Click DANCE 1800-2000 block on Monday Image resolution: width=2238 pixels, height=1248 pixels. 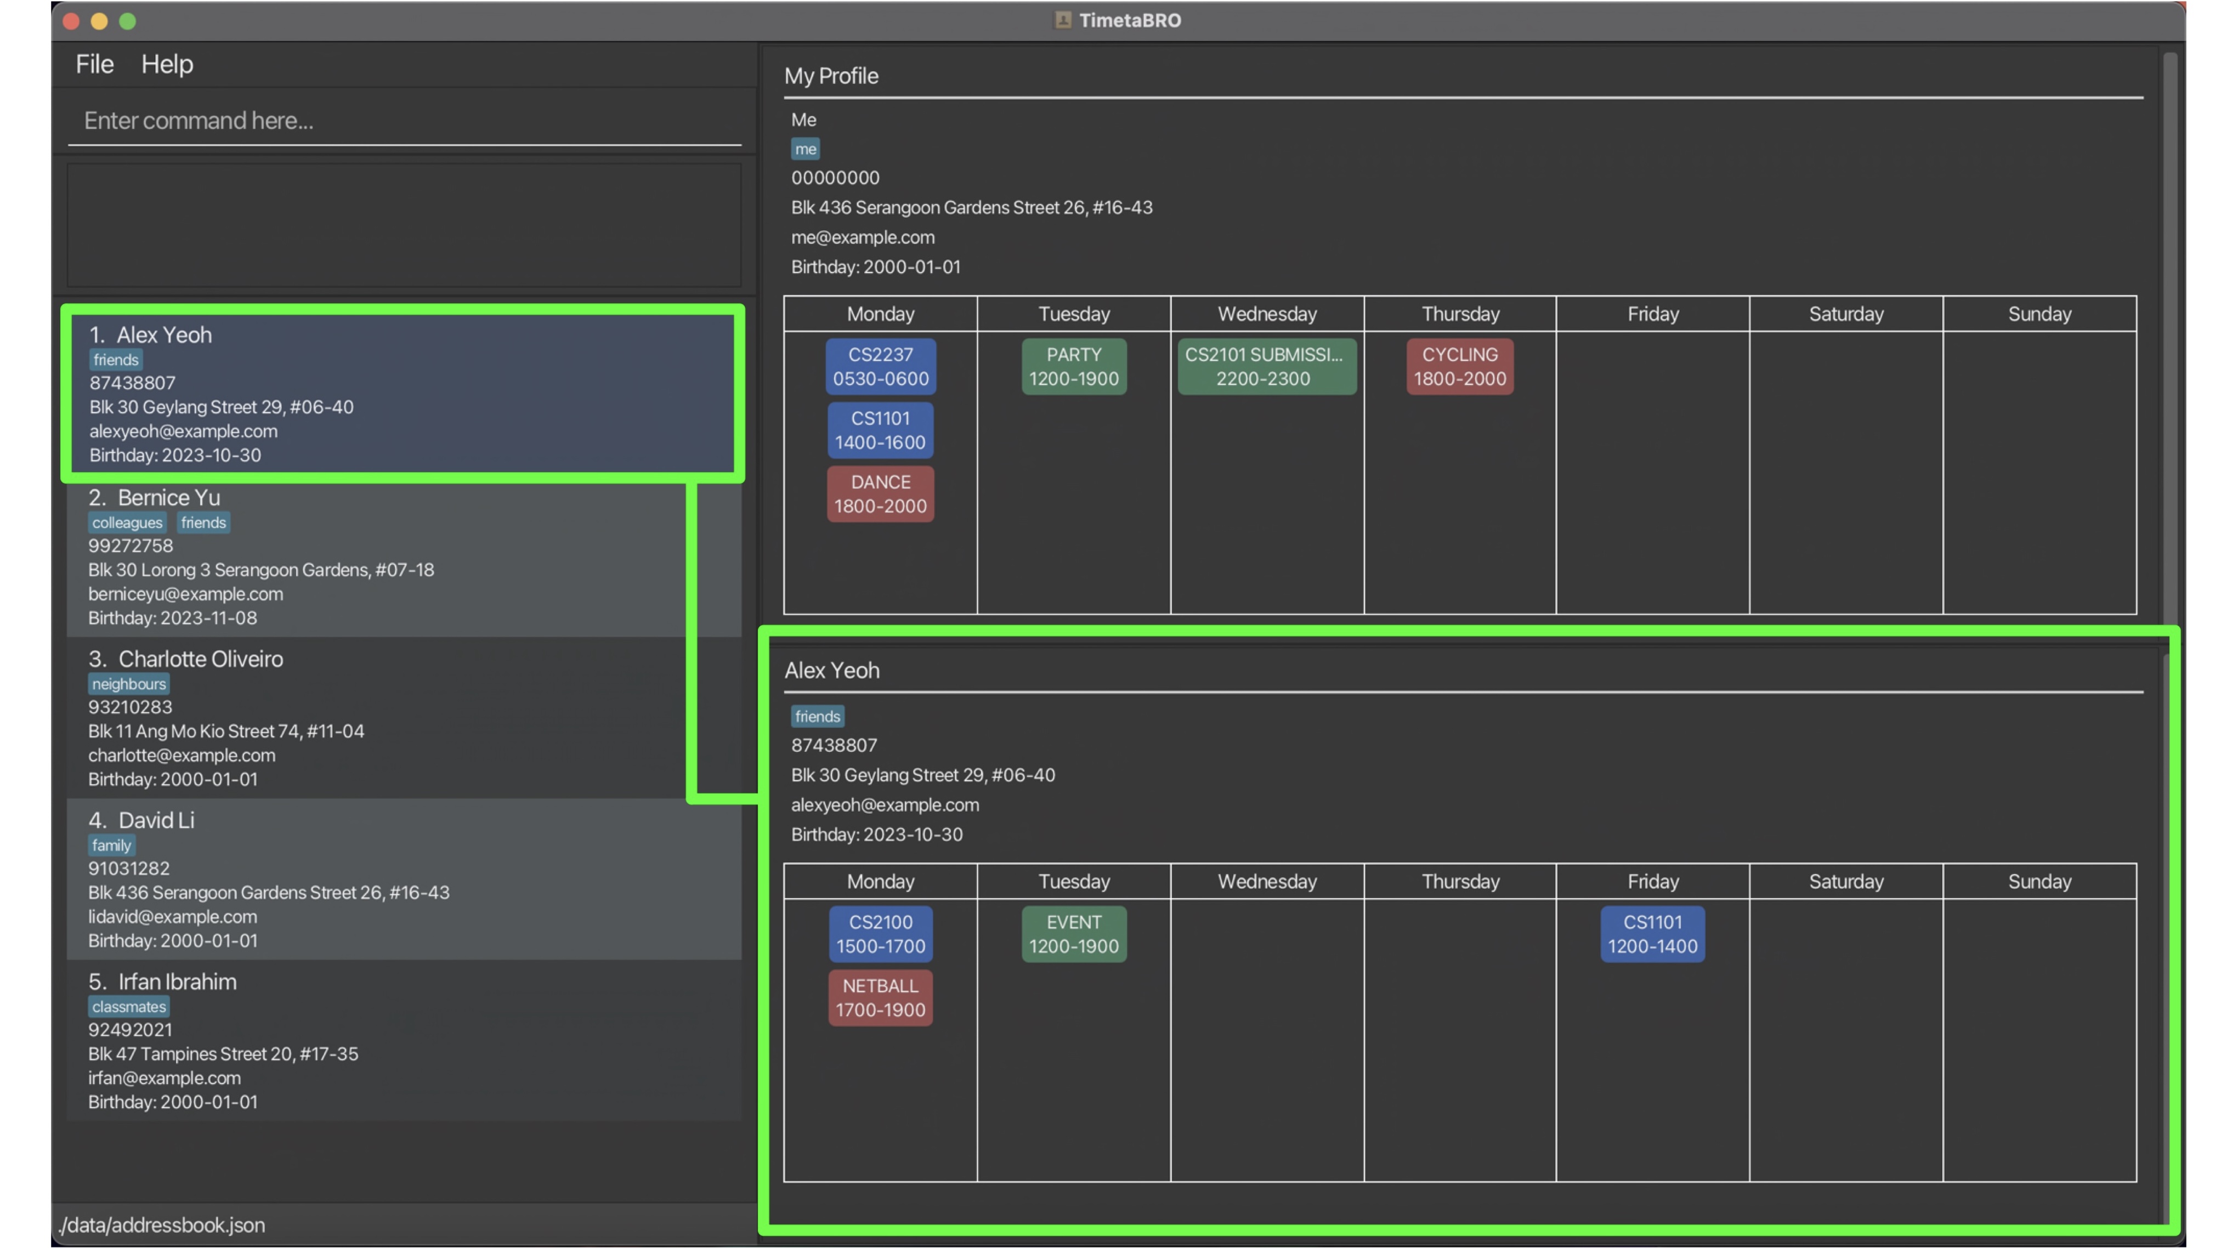[x=880, y=494]
